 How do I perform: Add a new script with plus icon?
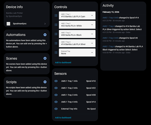[45, 82]
